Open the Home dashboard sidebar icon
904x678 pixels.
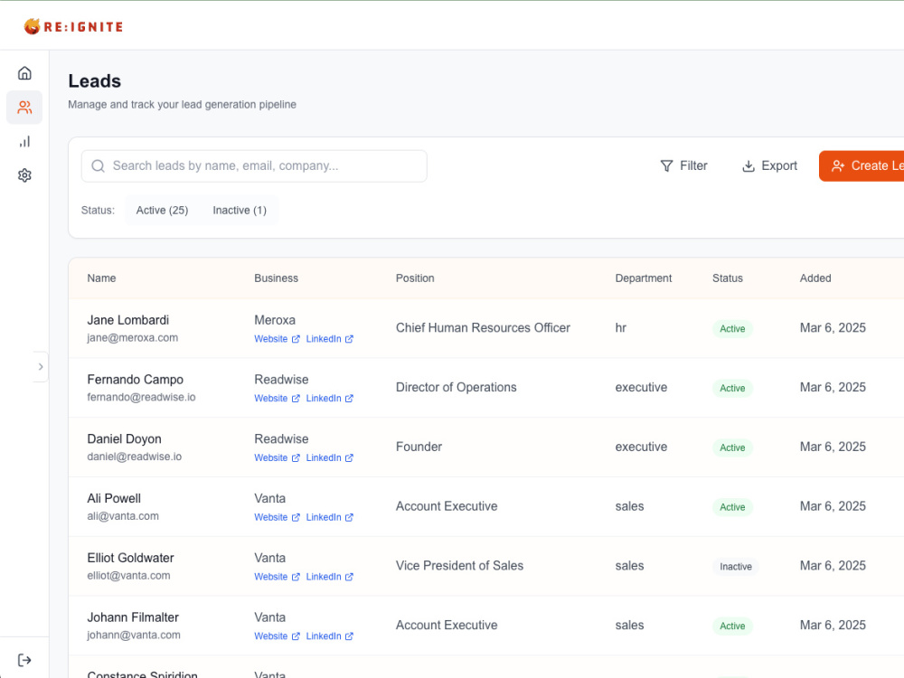point(24,73)
